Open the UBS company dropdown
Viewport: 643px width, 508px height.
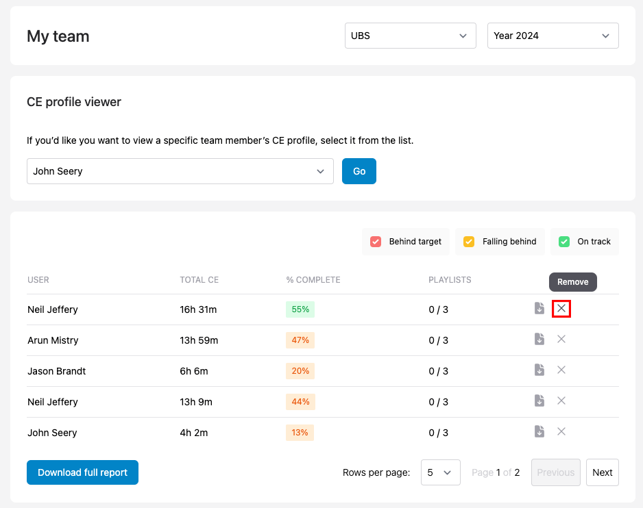click(410, 36)
